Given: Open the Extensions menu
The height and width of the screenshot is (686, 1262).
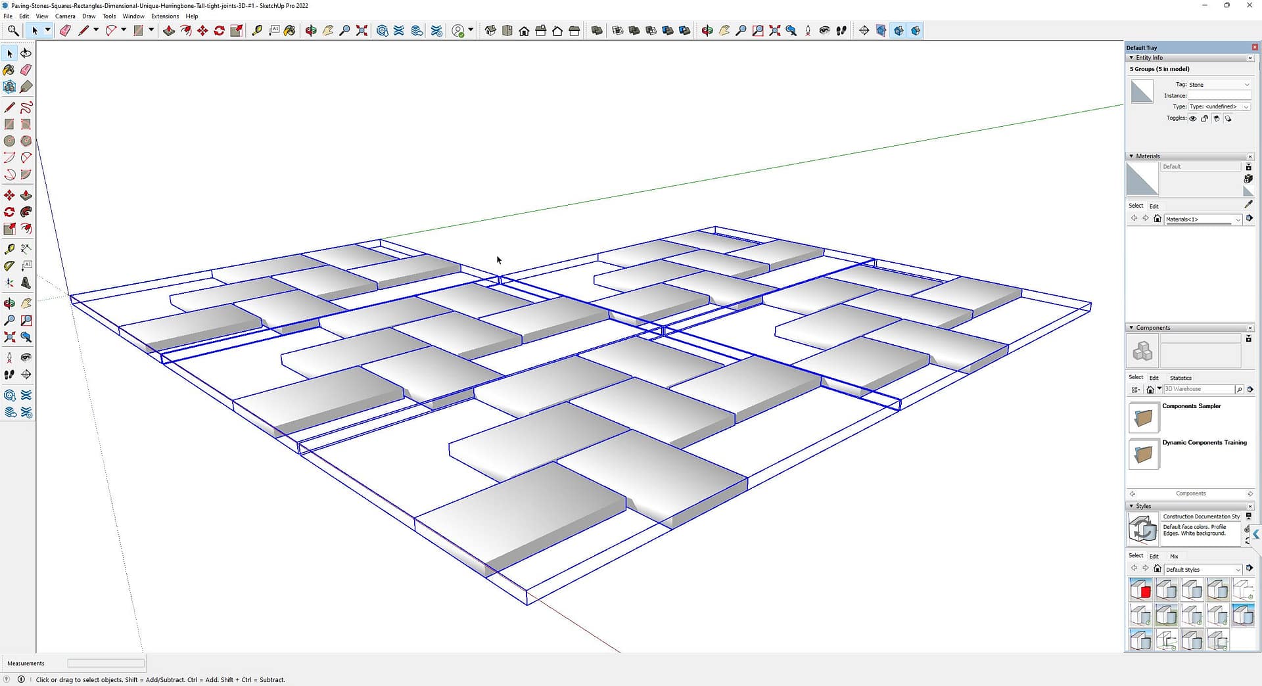Looking at the screenshot, I should tap(165, 16).
